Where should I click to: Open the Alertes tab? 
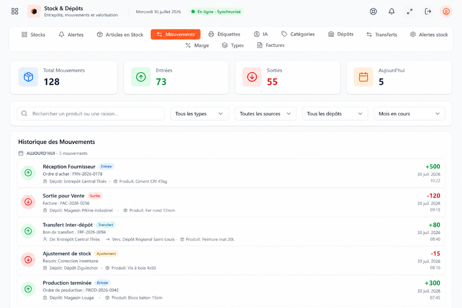(x=71, y=34)
